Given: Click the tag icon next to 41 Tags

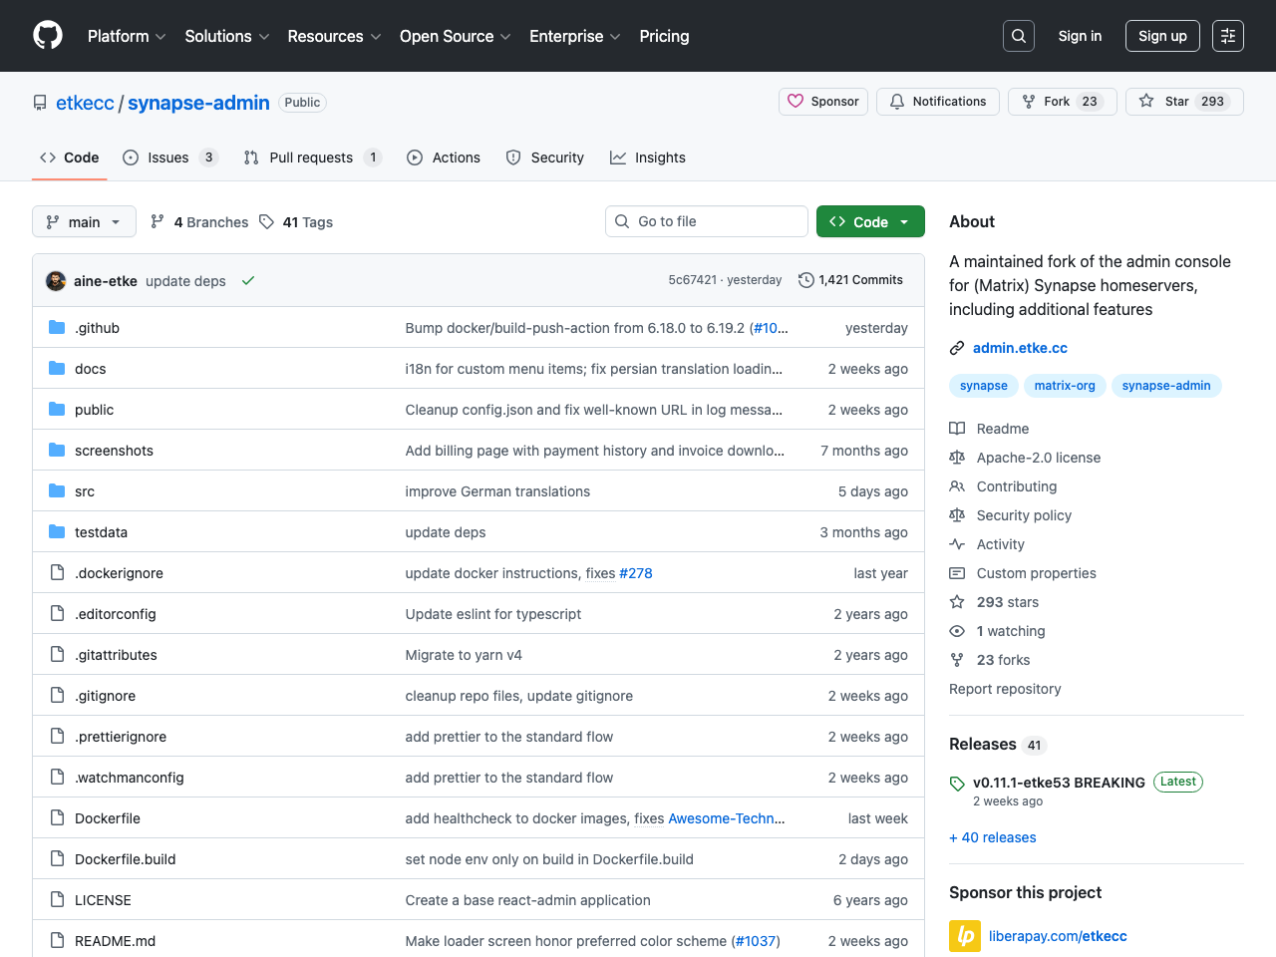Looking at the screenshot, I should pos(265,221).
